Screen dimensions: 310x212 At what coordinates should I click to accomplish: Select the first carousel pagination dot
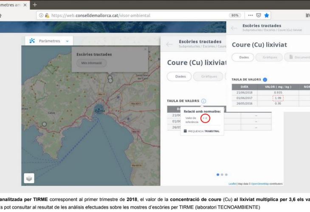pos(218,174)
